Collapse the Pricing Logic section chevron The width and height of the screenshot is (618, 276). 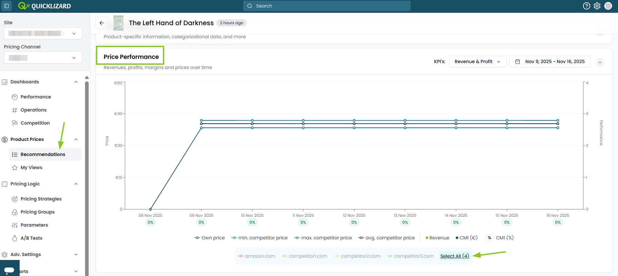[76, 184]
